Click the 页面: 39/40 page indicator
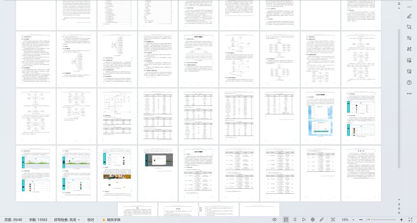This screenshot has width=417, height=223. point(13,220)
